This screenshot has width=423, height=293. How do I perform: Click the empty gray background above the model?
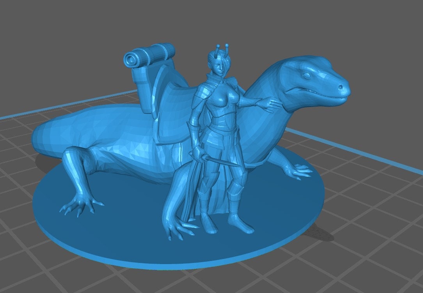pos(234,20)
